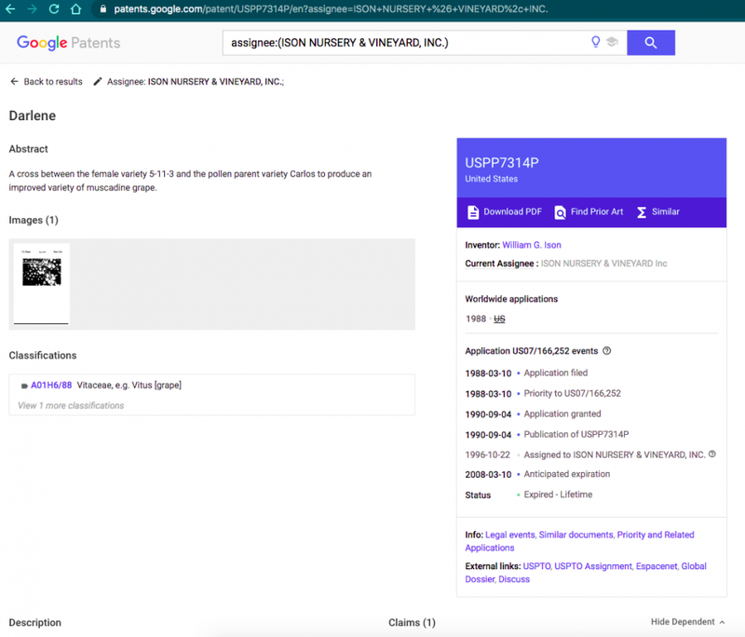Select the abstract paragraph text
The width and height of the screenshot is (745, 637).
click(x=190, y=181)
